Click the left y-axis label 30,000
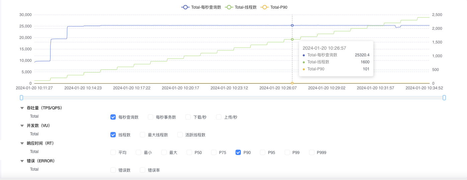Screen dimensions: 467x180 tap(25, 15)
